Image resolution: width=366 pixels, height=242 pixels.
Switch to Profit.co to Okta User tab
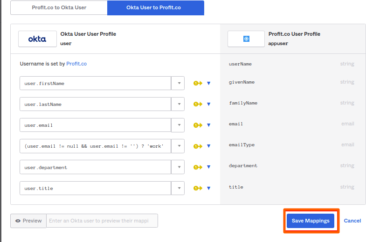(x=59, y=8)
